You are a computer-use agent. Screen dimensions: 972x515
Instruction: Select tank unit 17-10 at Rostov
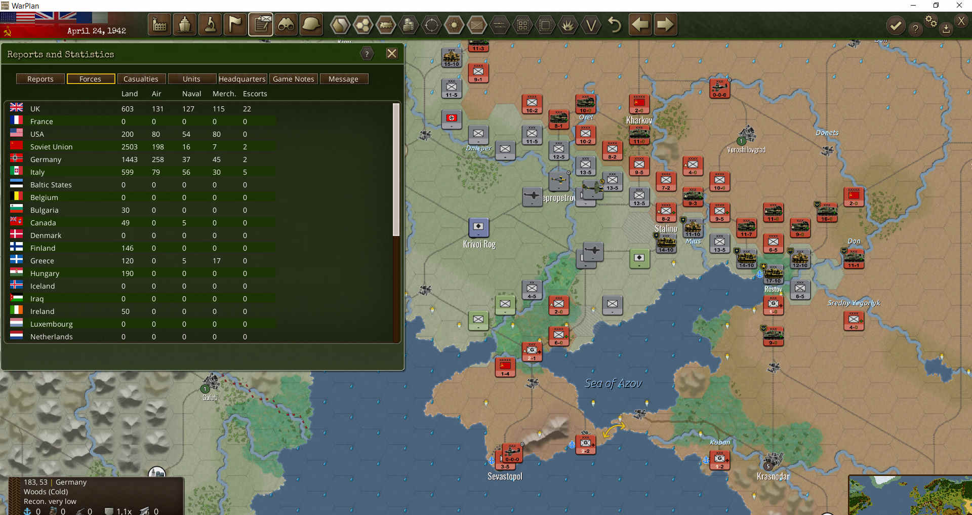tap(773, 274)
